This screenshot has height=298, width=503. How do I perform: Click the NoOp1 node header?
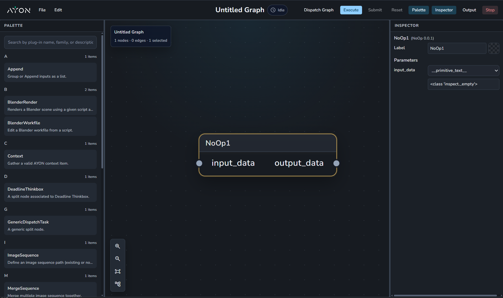(268, 143)
